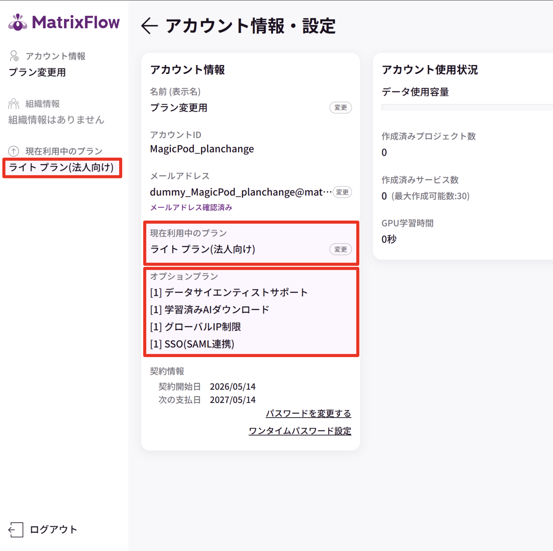Screen dimensions: 553x551
Task: Click プラン変更用 name in the sidebar
Action: [x=37, y=72]
